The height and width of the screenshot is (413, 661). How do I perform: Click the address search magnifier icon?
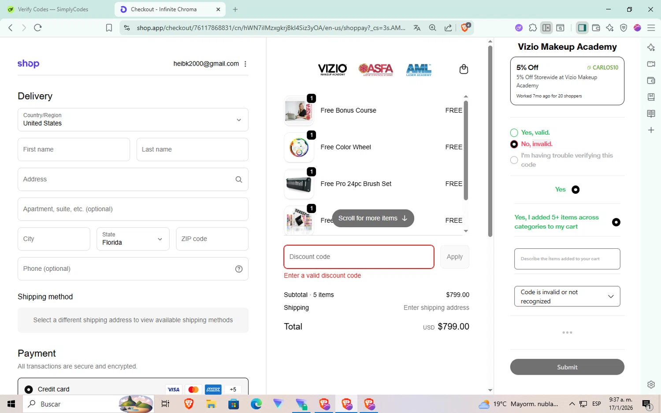pyautogui.click(x=239, y=179)
